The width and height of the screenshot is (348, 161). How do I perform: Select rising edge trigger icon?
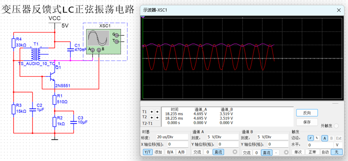pos(310,138)
